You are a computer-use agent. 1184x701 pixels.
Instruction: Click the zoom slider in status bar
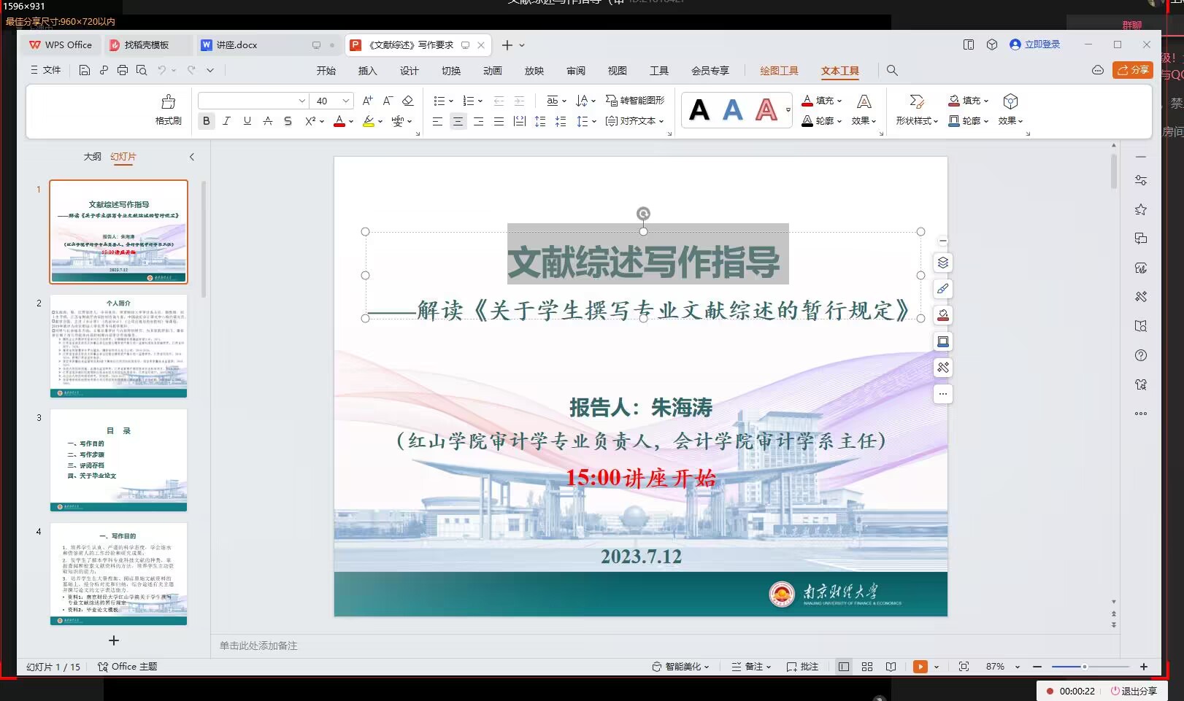1085,667
